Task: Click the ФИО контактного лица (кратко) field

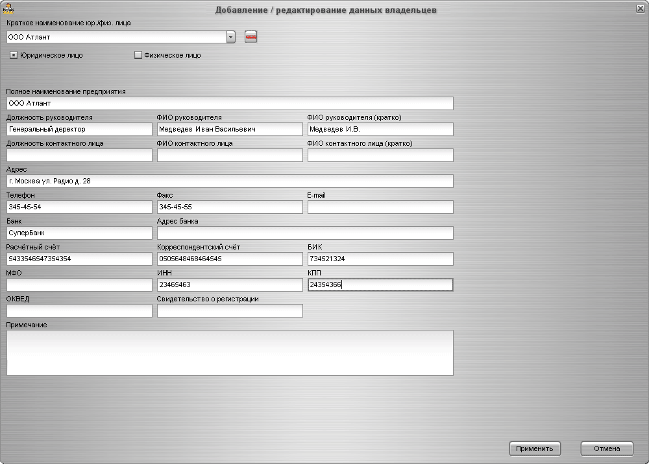Action: pyautogui.click(x=380, y=156)
